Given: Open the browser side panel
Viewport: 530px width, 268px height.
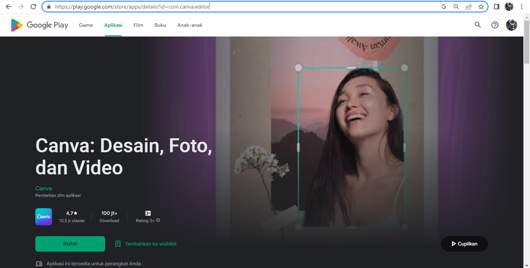Looking at the screenshot, I should point(497,7).
